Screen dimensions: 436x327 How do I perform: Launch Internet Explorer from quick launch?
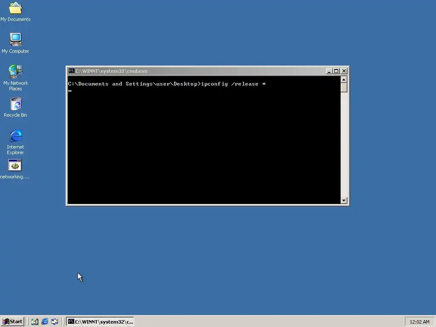(44, 322)
